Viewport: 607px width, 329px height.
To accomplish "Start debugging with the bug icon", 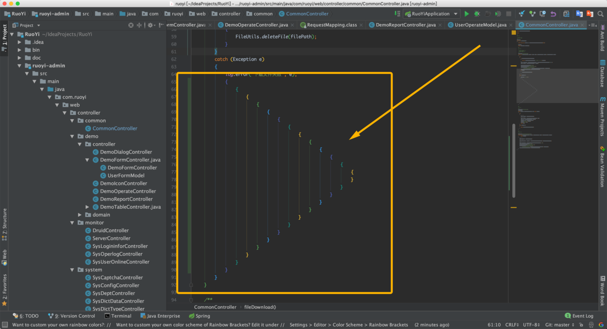I will 477,14.
